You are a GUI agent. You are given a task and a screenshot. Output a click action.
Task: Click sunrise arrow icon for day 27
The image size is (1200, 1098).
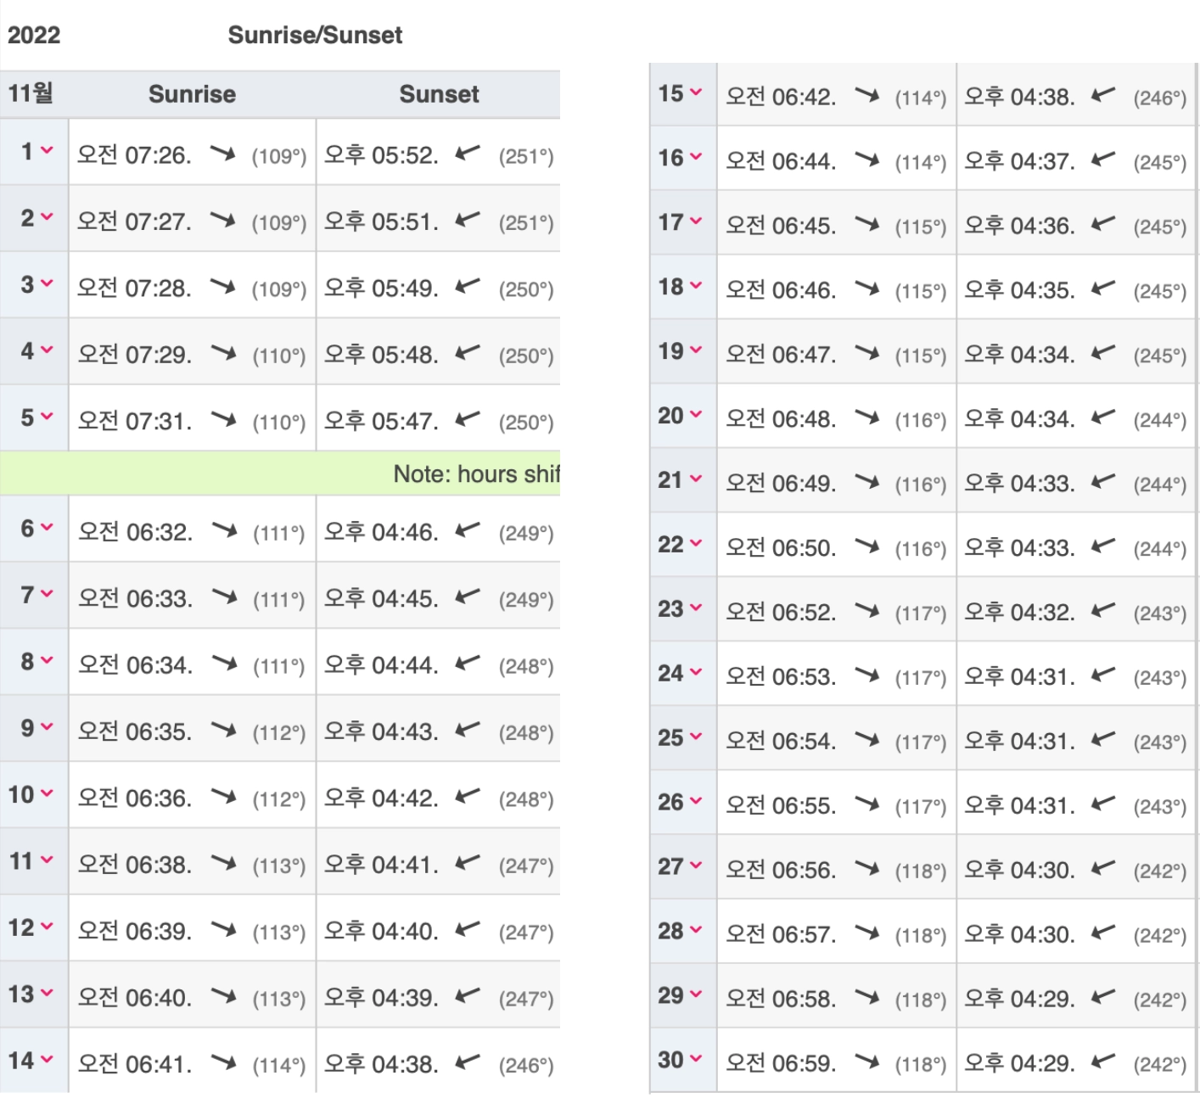coord(867,867)
